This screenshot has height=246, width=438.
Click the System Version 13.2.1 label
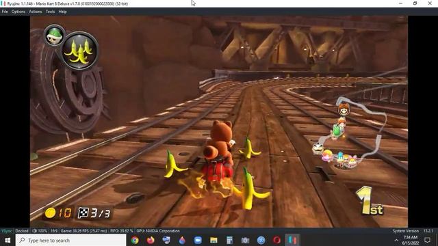[413, 231]
